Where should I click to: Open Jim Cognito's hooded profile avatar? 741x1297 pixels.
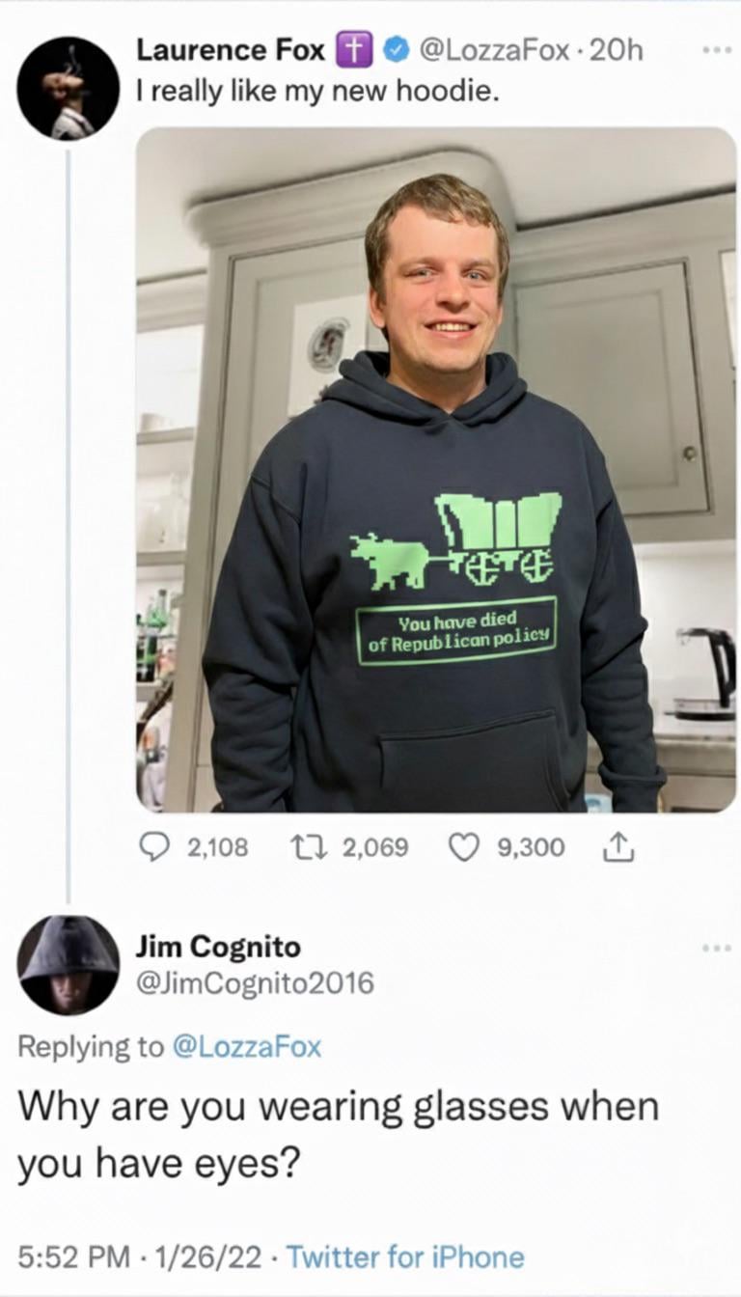click(x=69, y=965)
